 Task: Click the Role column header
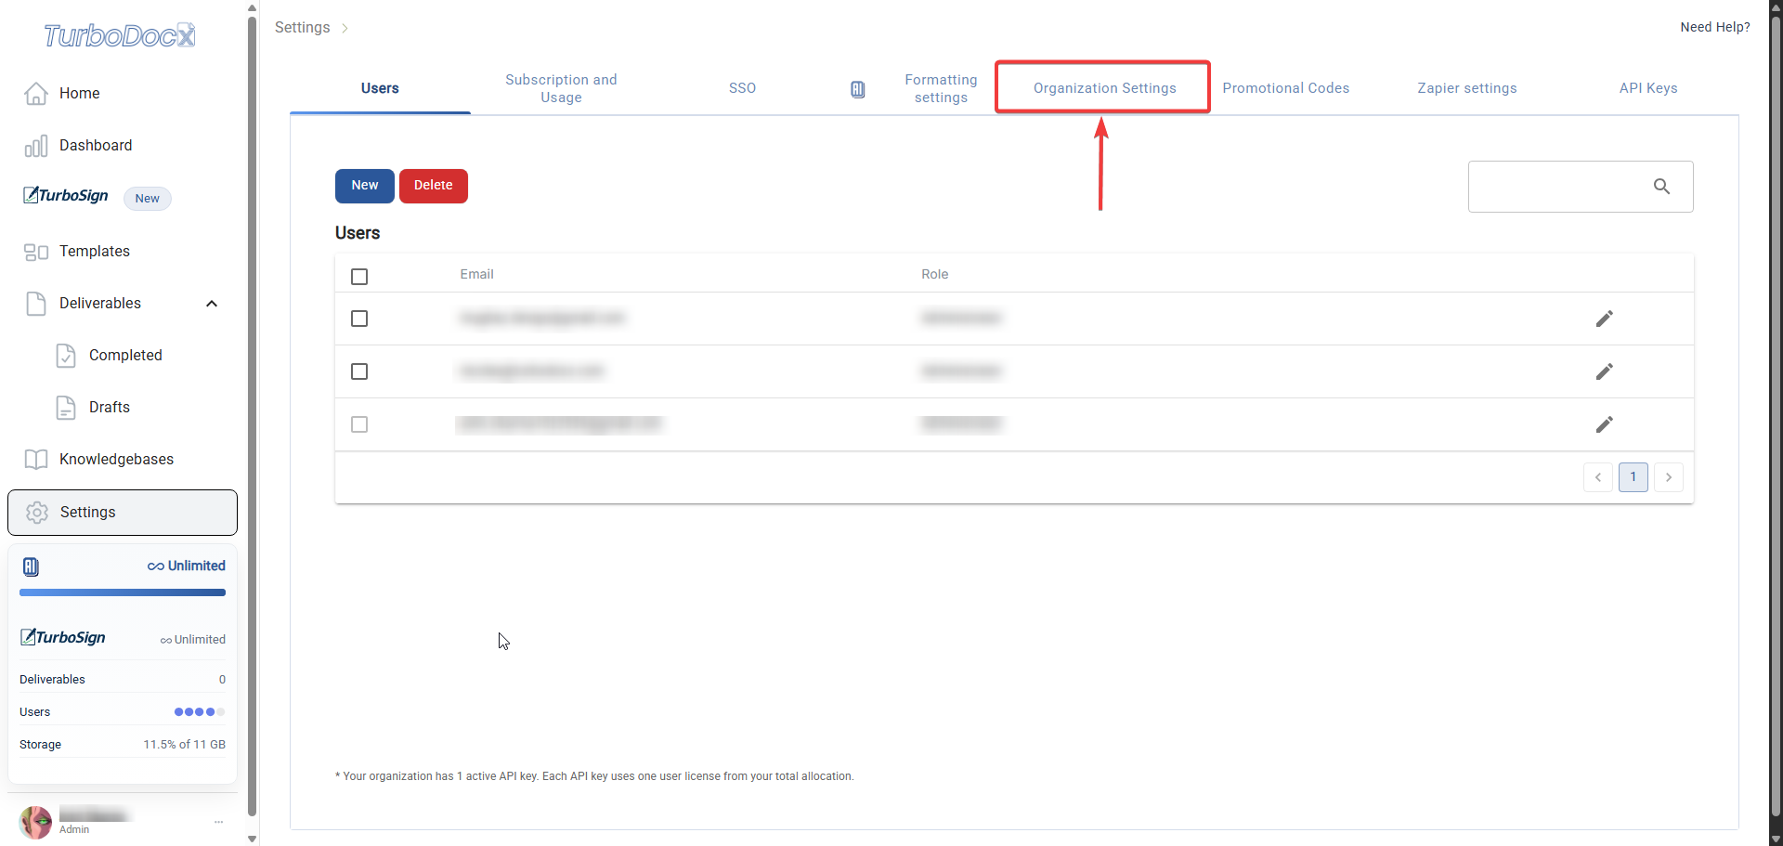click(x=934, y=274)
